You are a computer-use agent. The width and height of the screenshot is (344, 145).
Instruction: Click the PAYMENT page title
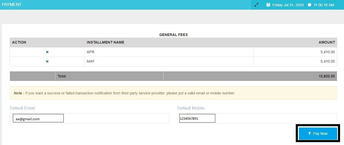point(12,5)
